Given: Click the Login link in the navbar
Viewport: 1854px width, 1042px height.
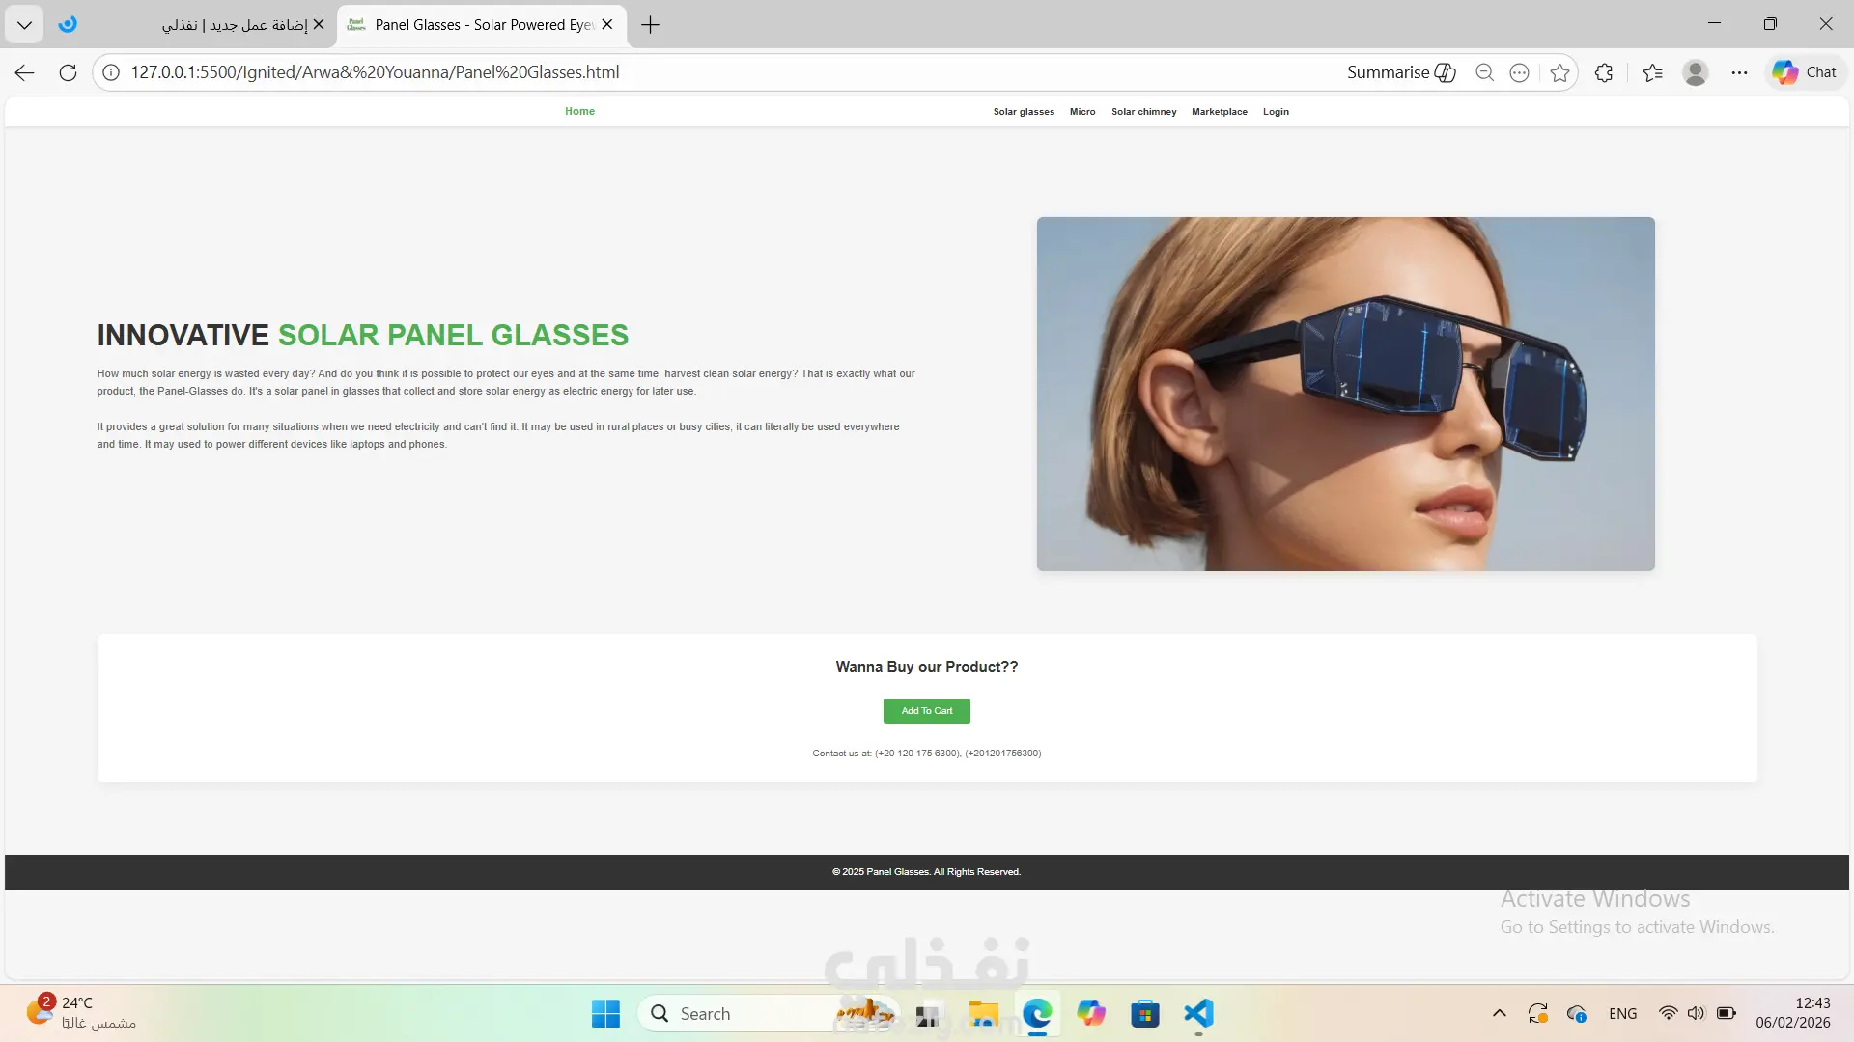Looking at the screenshot, I should pyautogui.click(x=1276, y=112).
